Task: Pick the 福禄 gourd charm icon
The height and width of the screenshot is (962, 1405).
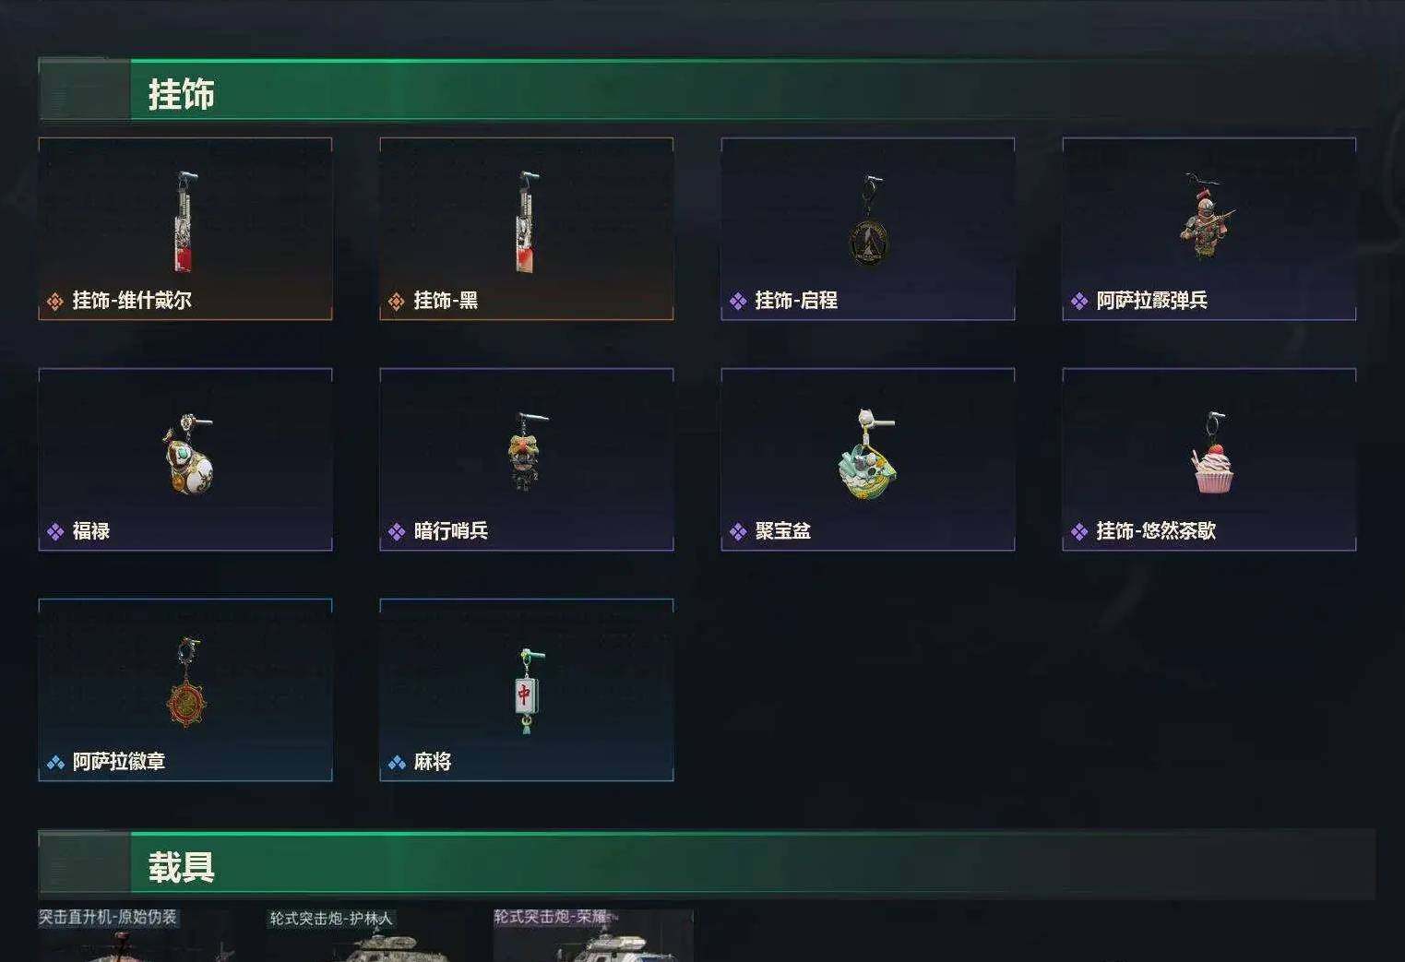Action: pyautogui.click(x=188, y=454)
